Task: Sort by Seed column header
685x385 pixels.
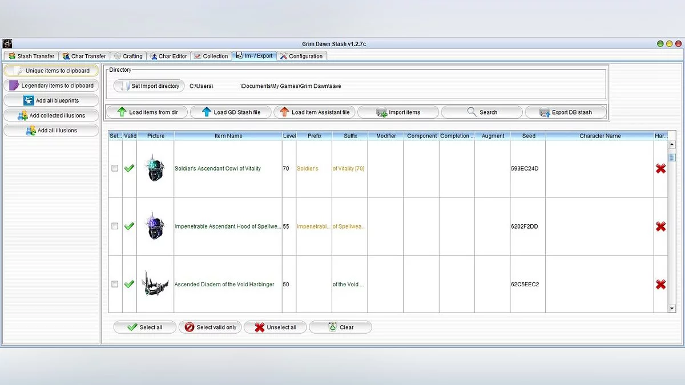Action: click(528, 136)
